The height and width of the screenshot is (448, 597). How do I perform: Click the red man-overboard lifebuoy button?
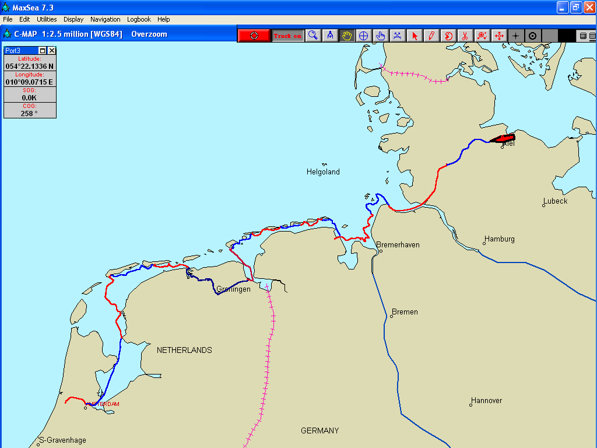pos(254,36)
